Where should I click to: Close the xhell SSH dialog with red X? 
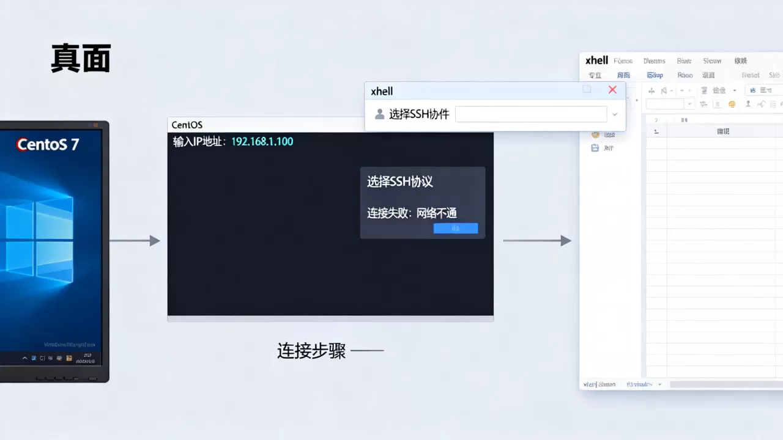tap(612, 90)
